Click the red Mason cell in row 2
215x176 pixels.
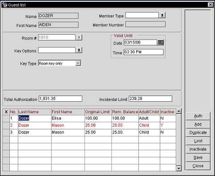pyautogui.click(x=68, y=125)
